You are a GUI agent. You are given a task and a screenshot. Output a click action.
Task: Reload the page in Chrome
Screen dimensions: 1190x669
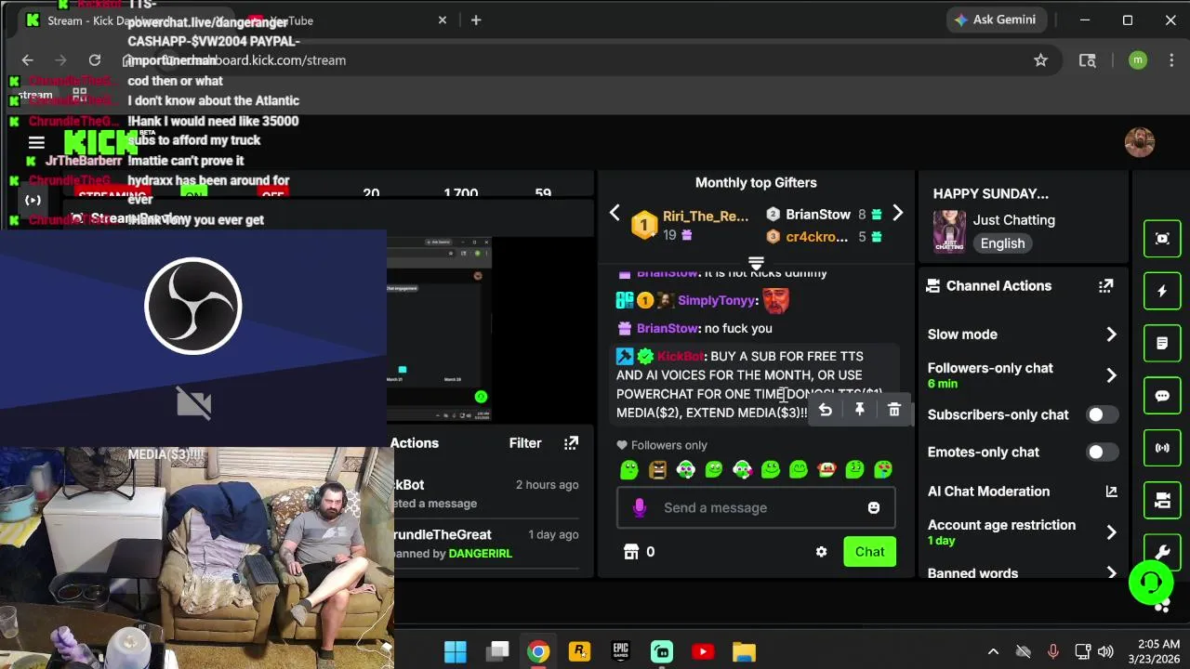95,60
